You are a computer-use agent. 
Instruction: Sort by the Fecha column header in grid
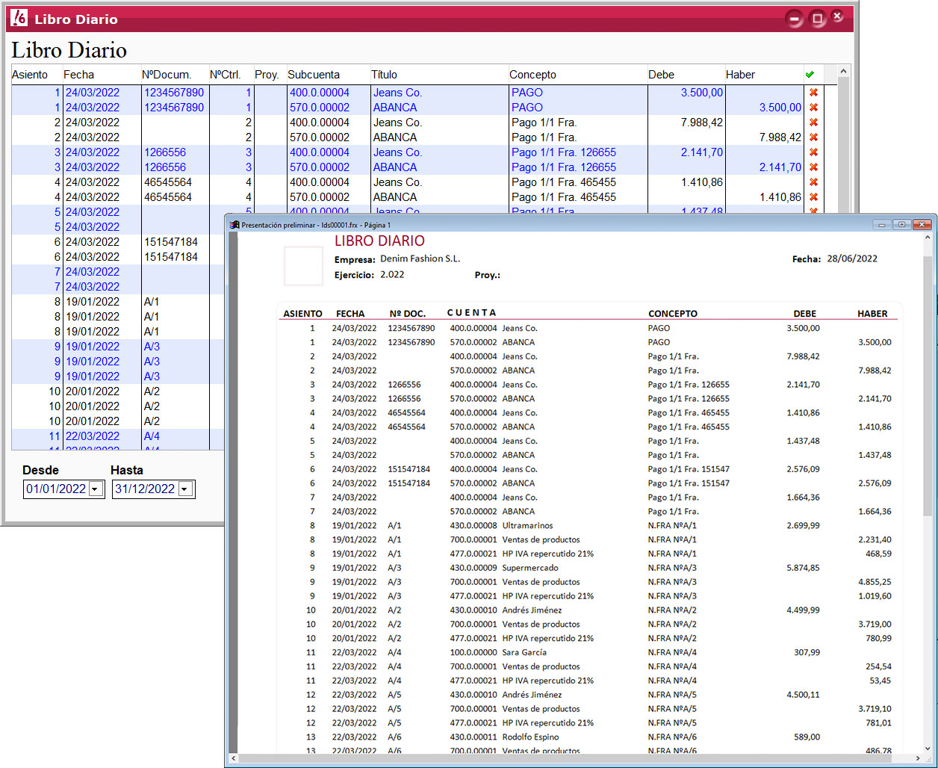click(x=101, y=75)
